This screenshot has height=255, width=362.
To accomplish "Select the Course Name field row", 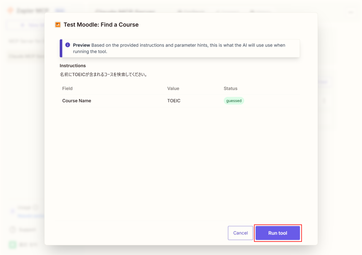I will pyautogui.click(x=77, y=101).
